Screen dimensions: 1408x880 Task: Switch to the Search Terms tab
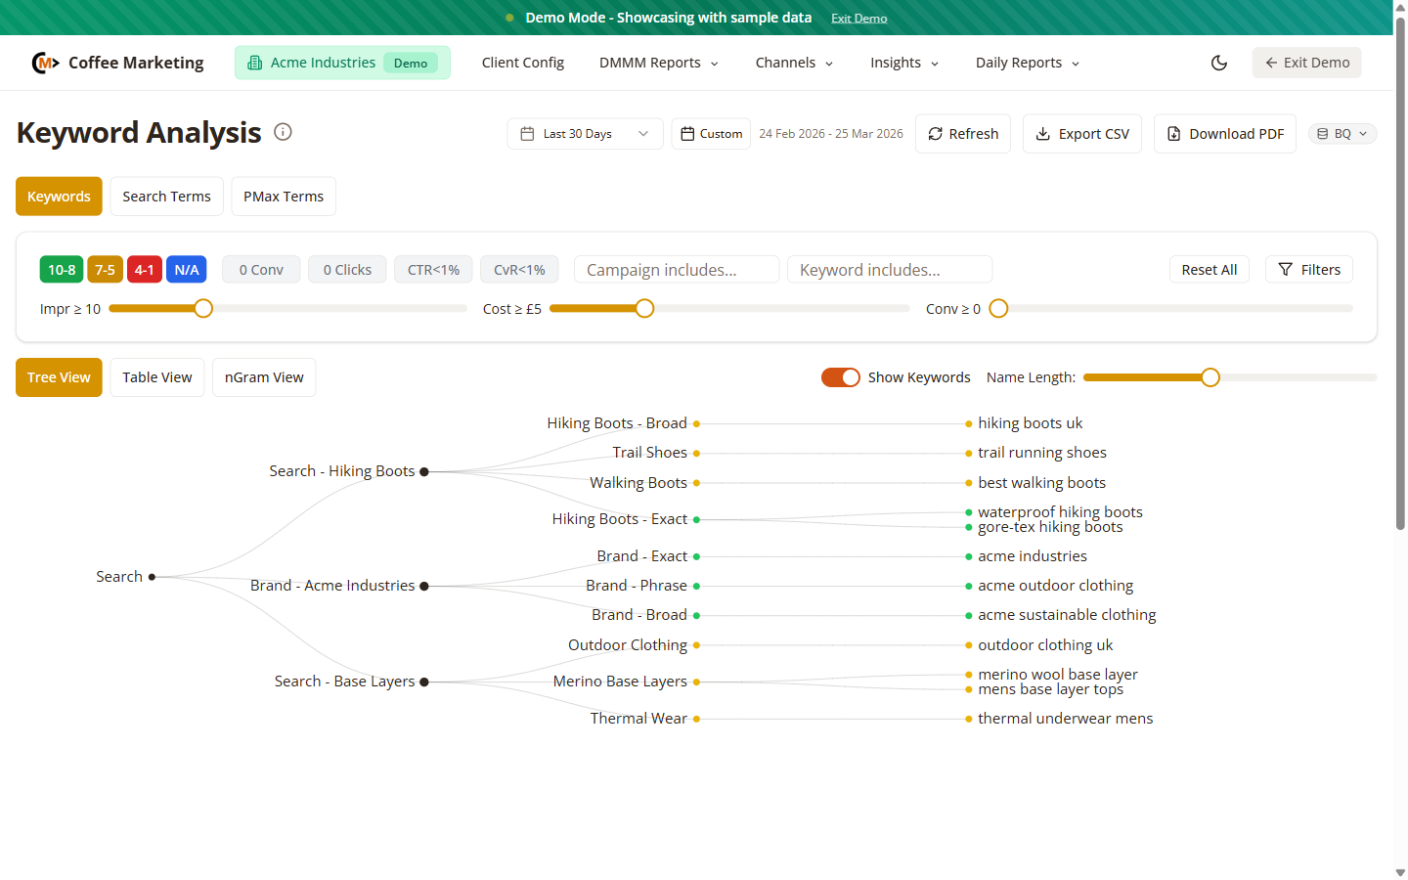[166, 196]
